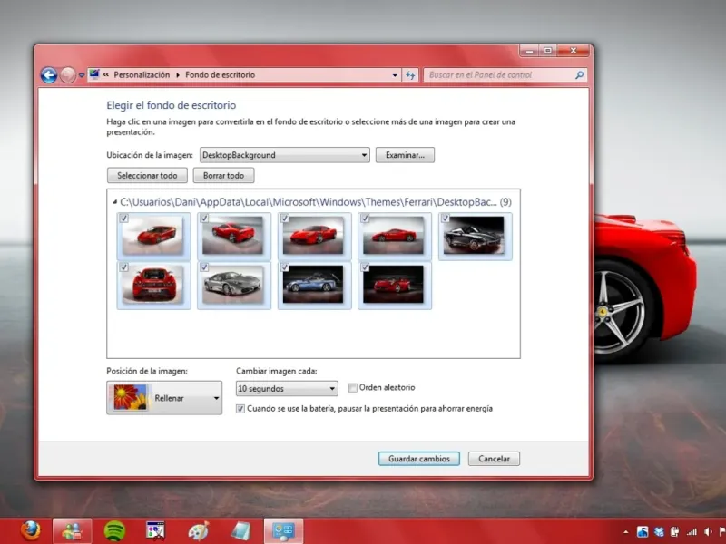The height and width of the screenshot is (544, 726).
Task: Click Fondo de escritorio in the breadcrumb path
Action: 221,75
